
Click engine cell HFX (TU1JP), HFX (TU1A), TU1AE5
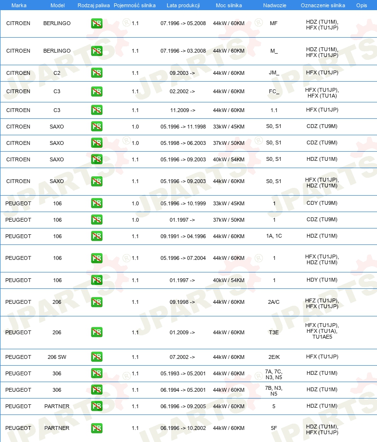pos(322,331)
